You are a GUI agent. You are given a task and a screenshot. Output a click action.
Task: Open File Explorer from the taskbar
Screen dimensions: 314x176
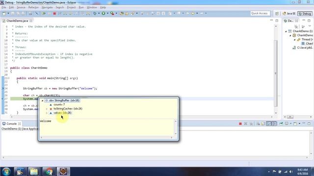pos(34,172)
